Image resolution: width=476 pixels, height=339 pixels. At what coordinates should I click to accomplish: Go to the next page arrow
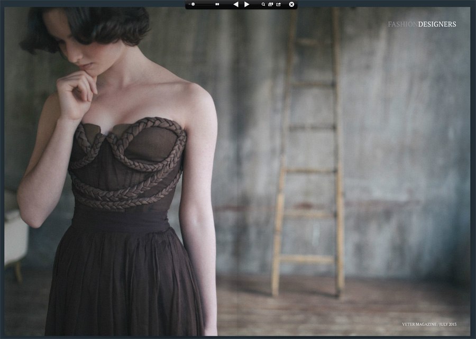(x=247, y=4)
